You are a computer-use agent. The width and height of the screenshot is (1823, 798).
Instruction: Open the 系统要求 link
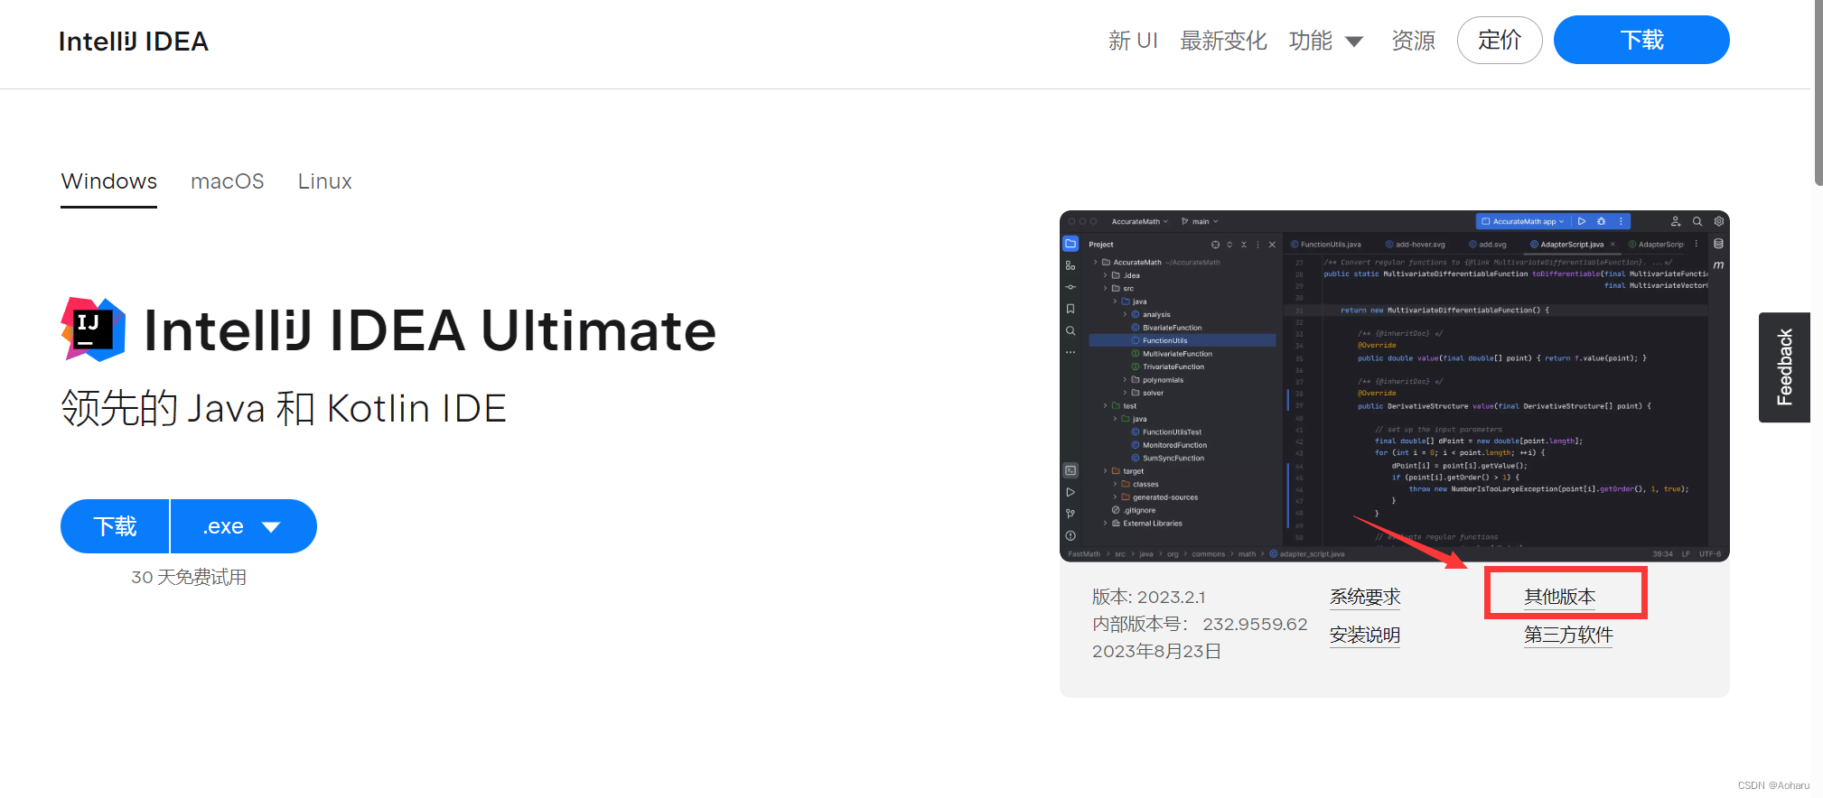pos(1365,597)
